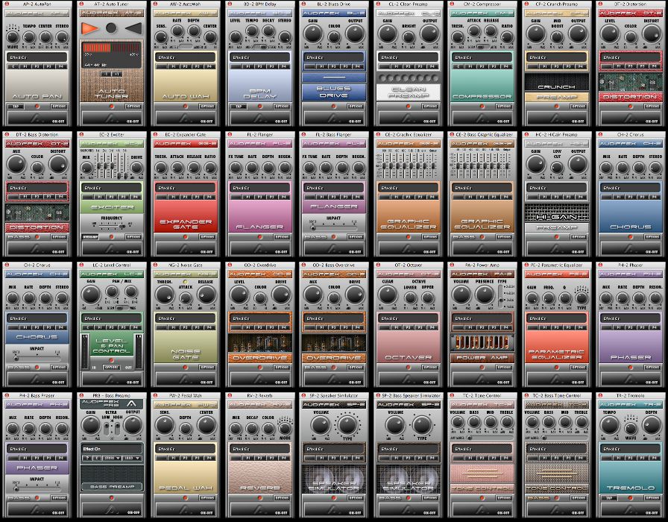Flip Ultra High switch on PRB Bass Preamp
Viewport: 668px width, 522px height.
click(117, 428)
